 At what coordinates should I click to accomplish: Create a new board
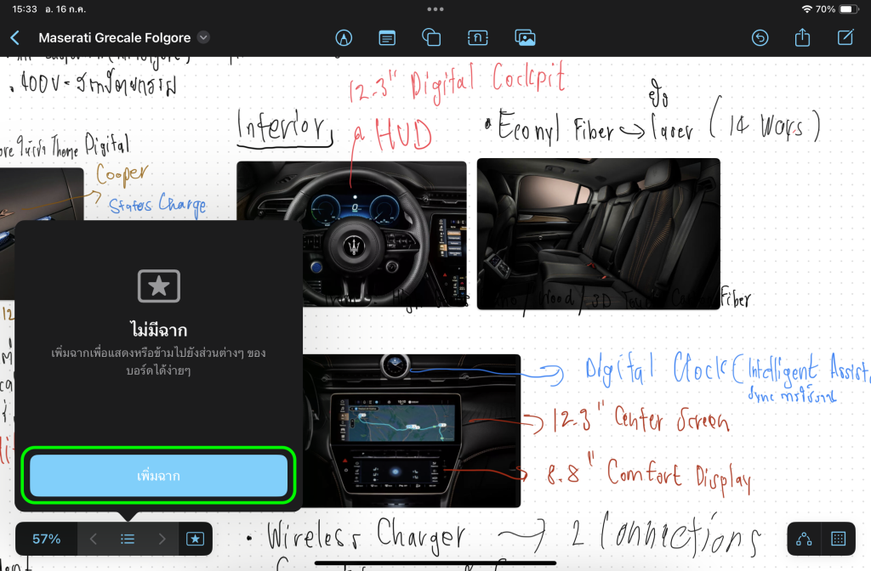coord(845,37)
